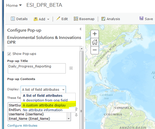Collapse the Configure Pop-up side panel arrow

click(80, 29)
